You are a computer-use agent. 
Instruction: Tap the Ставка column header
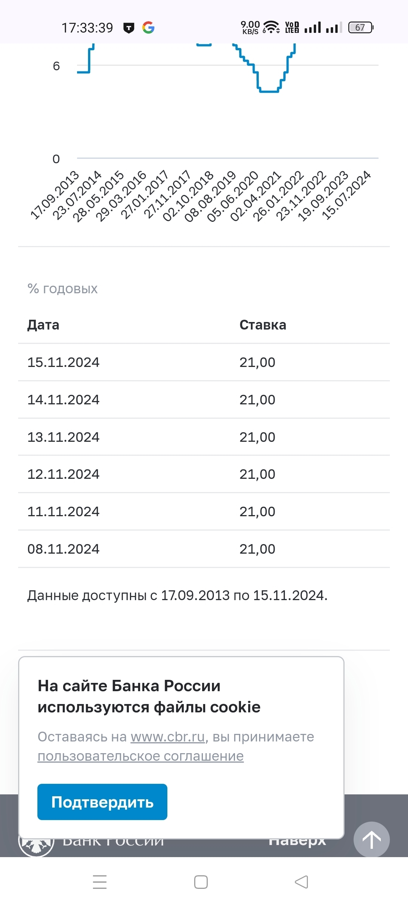click(x=263, y=325)
